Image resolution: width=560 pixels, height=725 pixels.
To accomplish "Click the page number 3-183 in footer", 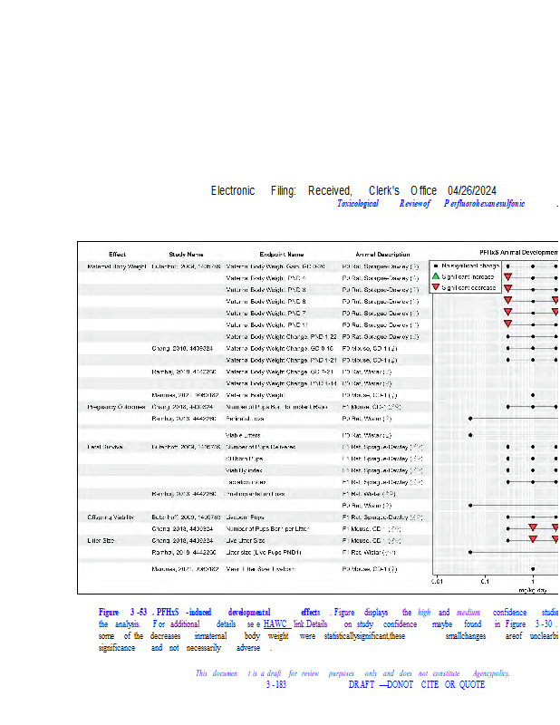I will [276, 684].
